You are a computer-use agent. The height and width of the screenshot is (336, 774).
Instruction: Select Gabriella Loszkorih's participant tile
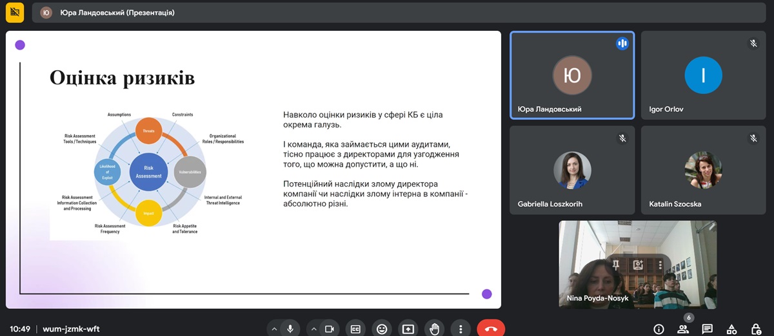tap(572, 170)
